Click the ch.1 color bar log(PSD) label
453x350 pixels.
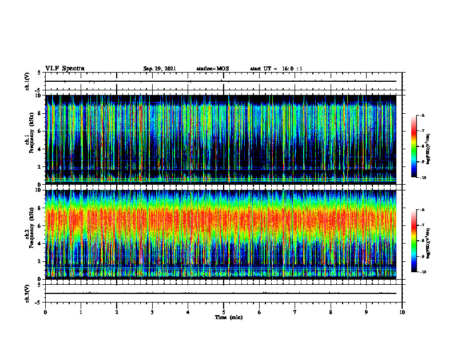(x=428, y=149)
